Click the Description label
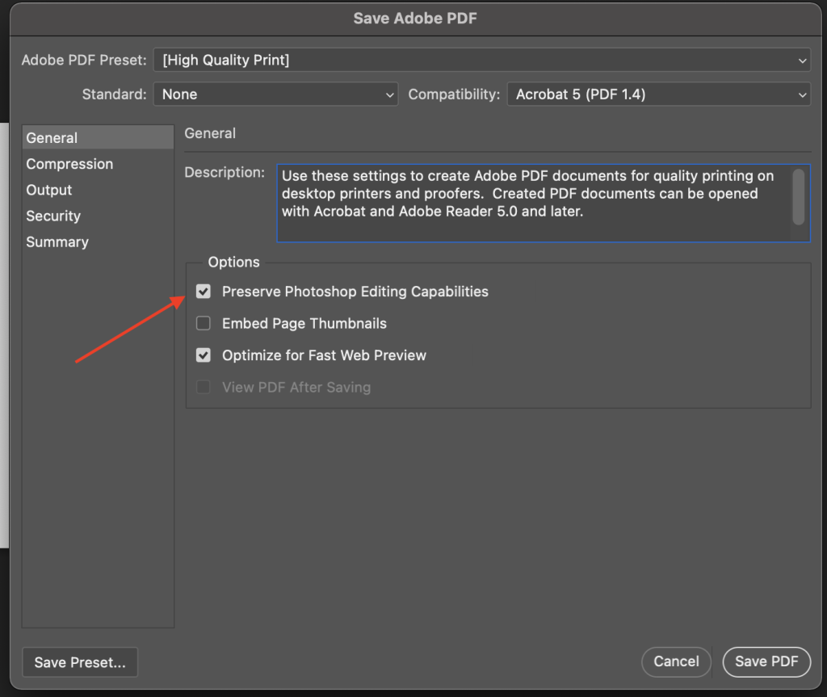Image resolution: width=827 pixels, height=697 pixels. (x=225, y=173)
